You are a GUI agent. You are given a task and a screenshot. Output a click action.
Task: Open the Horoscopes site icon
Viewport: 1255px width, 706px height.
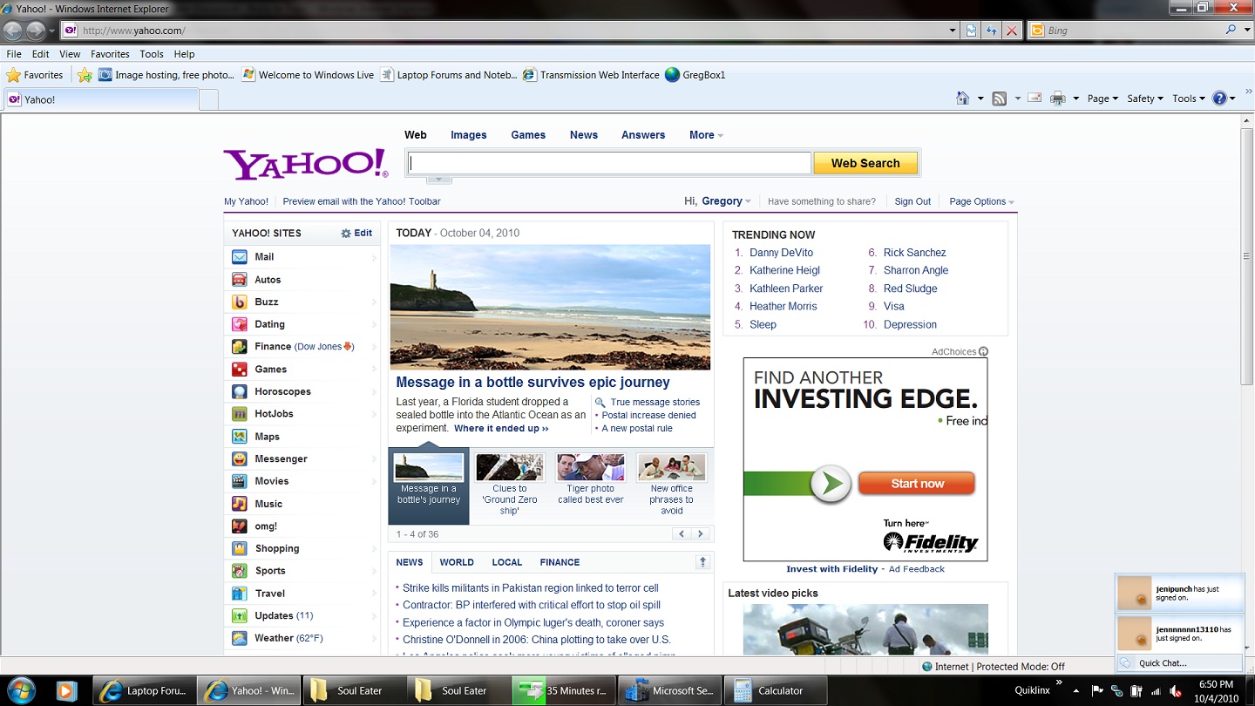pyautogui.click(x=239, y=391)
